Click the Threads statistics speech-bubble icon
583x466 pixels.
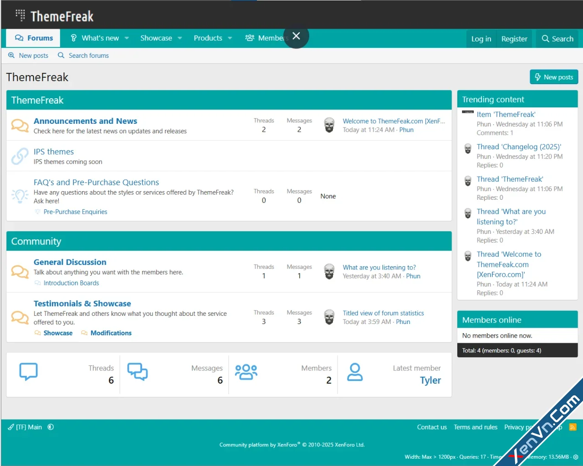pos(28,372)
